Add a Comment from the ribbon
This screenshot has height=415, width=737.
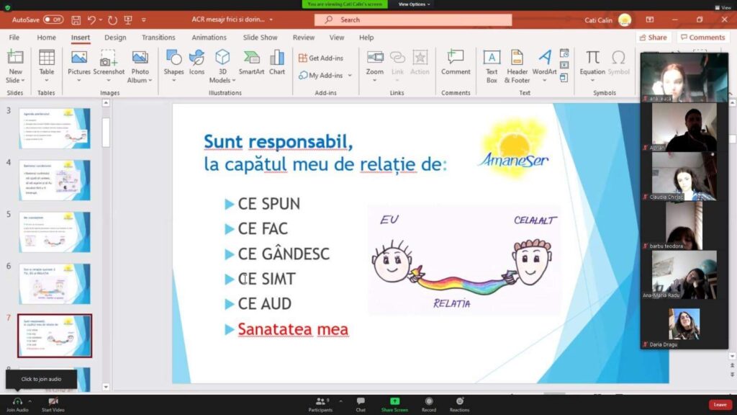click(x=456, y=63)
